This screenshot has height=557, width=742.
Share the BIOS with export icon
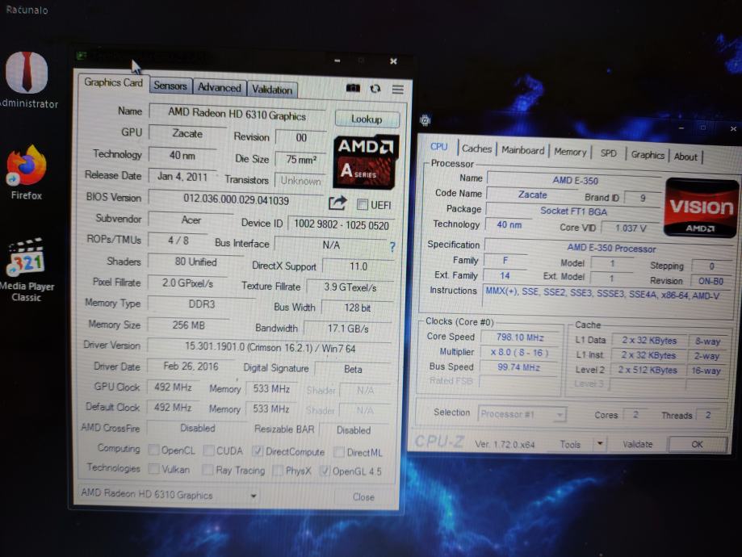pos(337,203)
